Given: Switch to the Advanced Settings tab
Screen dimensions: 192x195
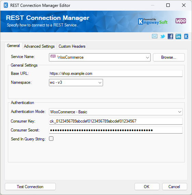Looking at the screenshot, I should 39,46.
